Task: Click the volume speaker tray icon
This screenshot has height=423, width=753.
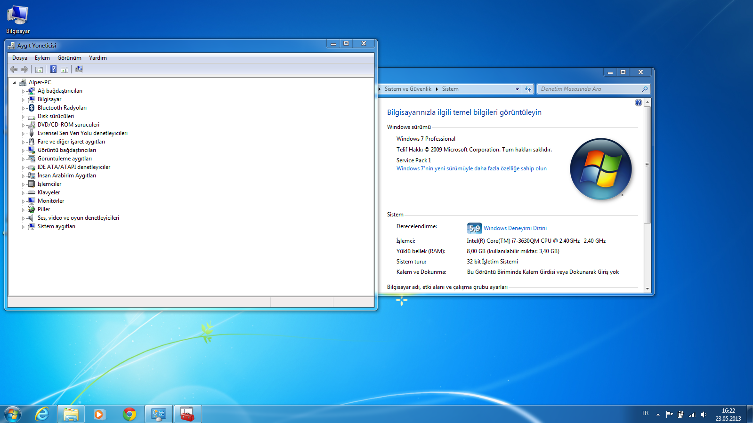Action: [704, 415]
